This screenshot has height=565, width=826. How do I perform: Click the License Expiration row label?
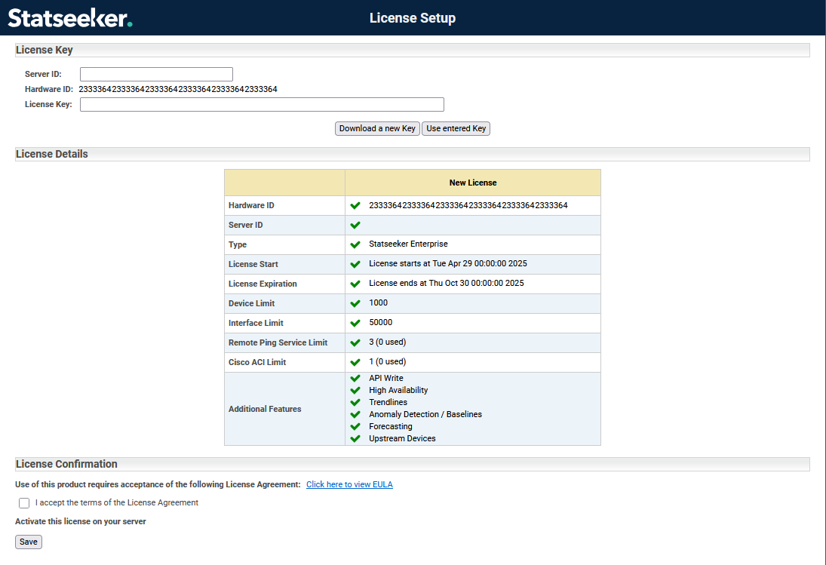point(263,284)
